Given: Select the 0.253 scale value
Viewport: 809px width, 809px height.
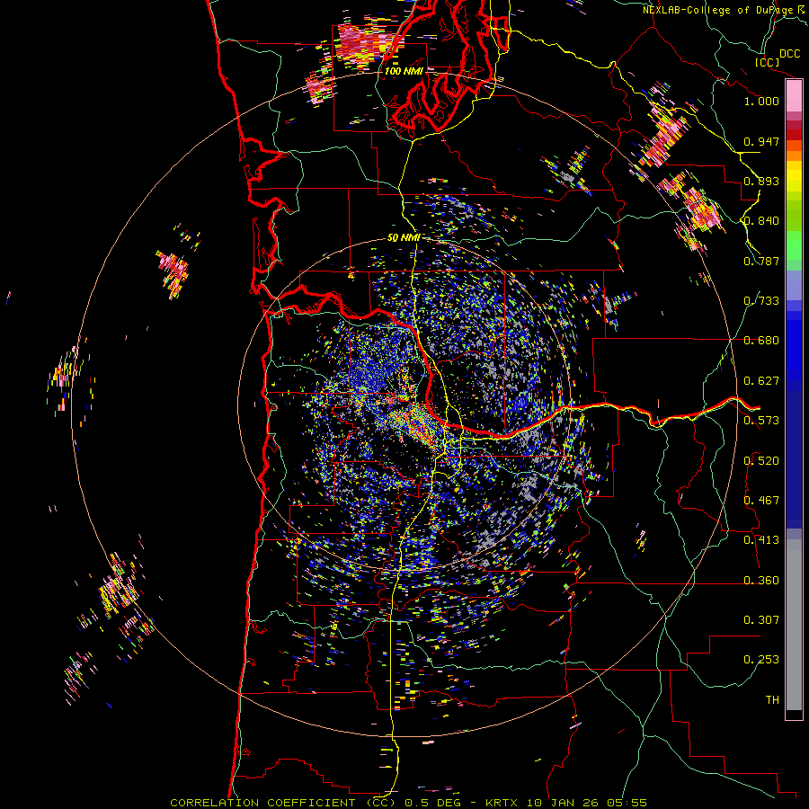Looking at the screenshot, I should coord(761,660).
